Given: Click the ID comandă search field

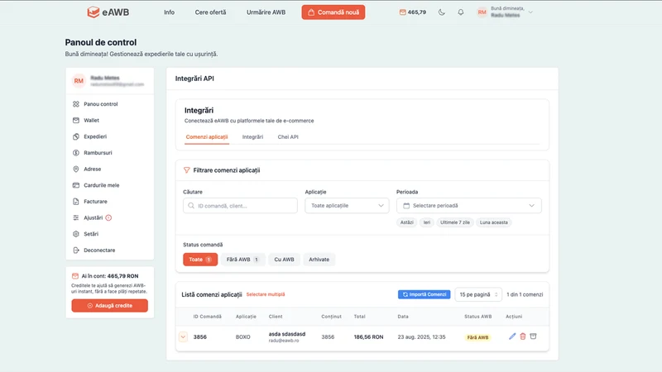Looking at the screenshot, I should pos(240,205).
